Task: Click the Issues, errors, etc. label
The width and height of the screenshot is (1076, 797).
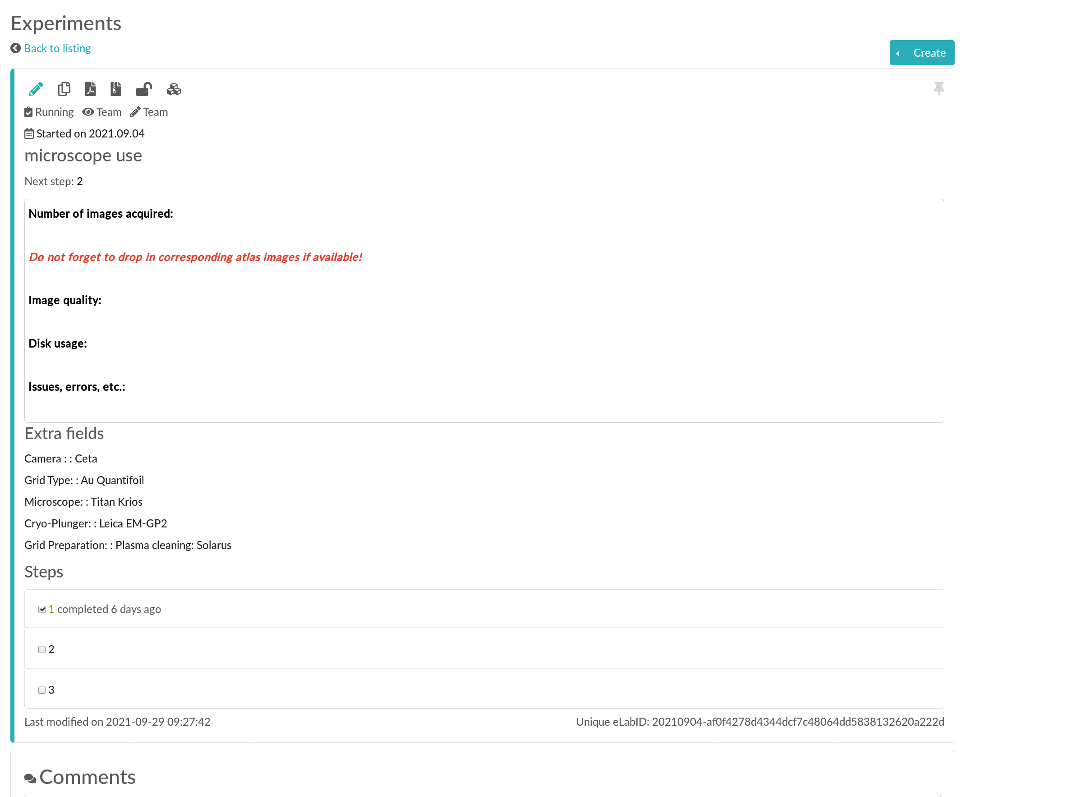Action: [x=77, y=387]
